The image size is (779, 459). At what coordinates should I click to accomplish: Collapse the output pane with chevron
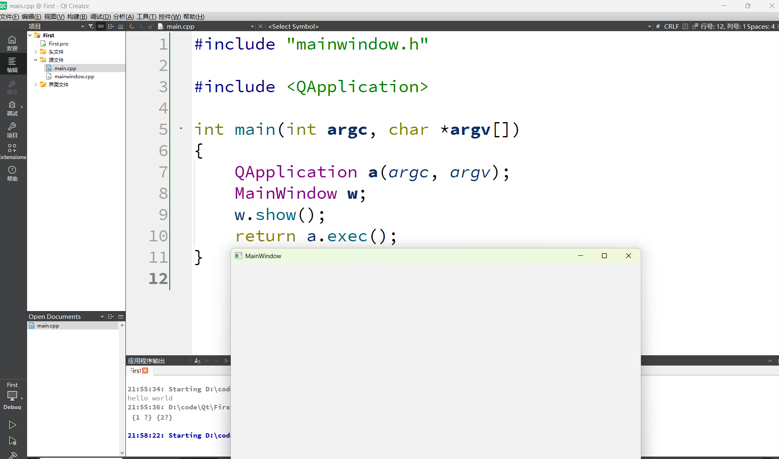770,361
